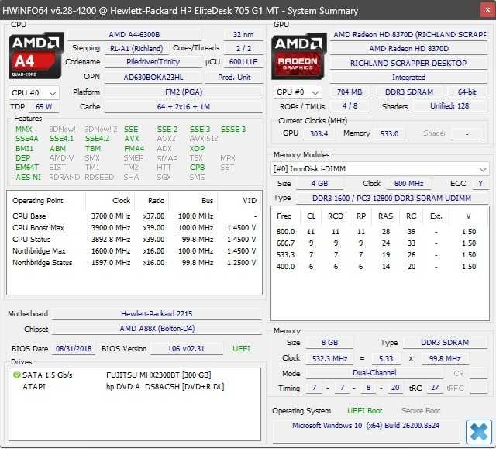This screenshot has width=496, height=449.
Task: Click the 64 + 2x16 + 1M cache value
Action: click(x=184, y=107)
